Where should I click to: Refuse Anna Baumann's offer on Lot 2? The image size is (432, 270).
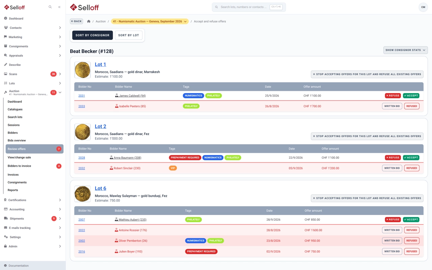coord(393,158)
